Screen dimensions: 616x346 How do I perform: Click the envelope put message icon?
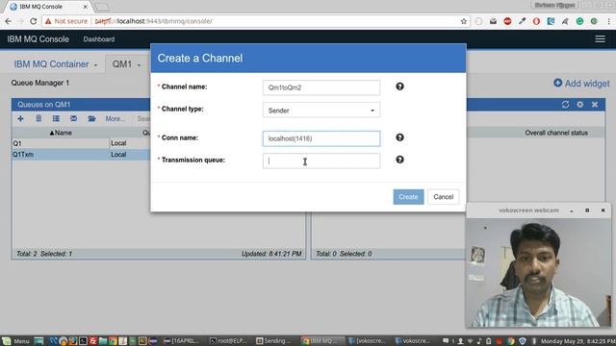coord(73,118)
